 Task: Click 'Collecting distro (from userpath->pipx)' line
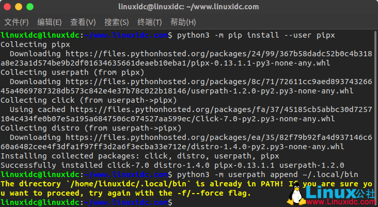pos(91,128)
